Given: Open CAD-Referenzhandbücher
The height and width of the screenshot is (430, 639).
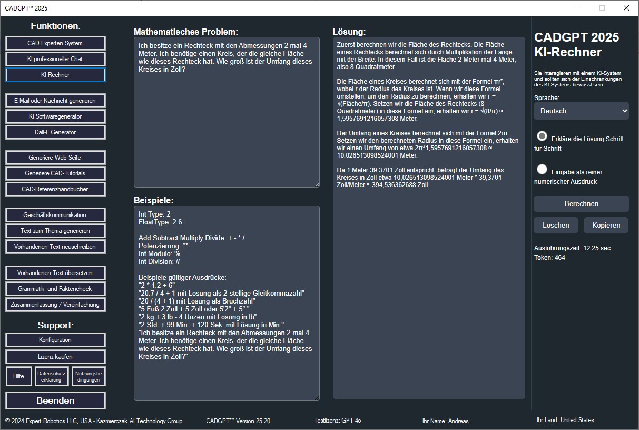Looking at the screenshot, I should tap(55, 189).
